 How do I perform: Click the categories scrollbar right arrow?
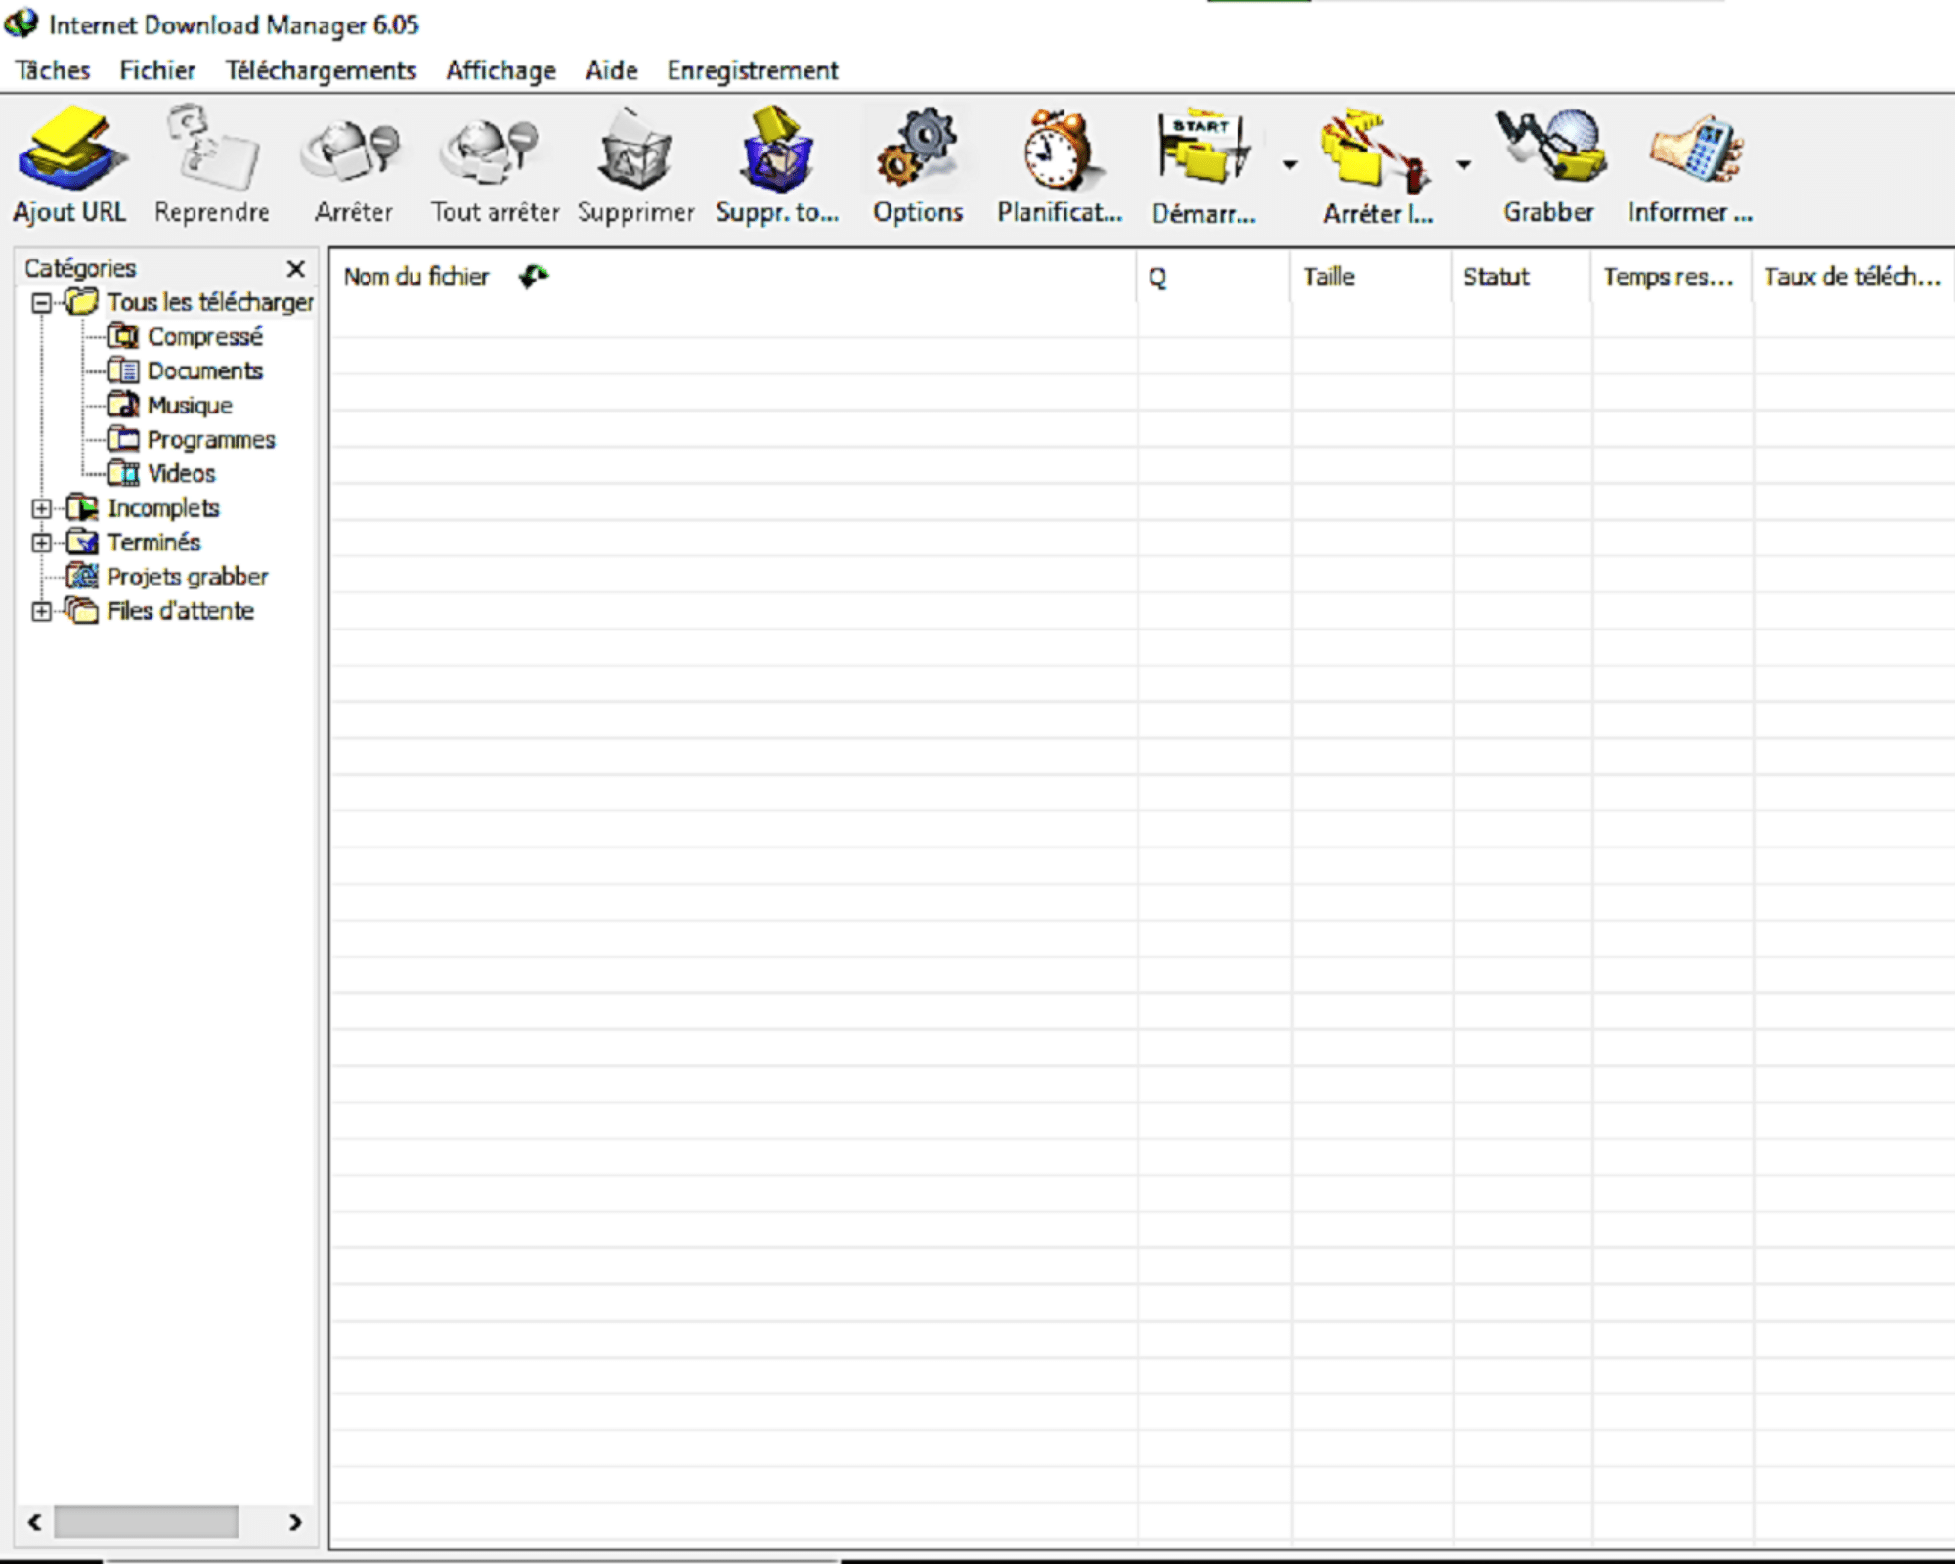point(294,1521)
